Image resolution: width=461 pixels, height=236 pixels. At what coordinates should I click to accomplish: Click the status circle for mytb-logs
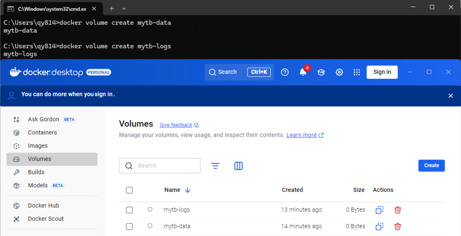(x=150, y=209)
